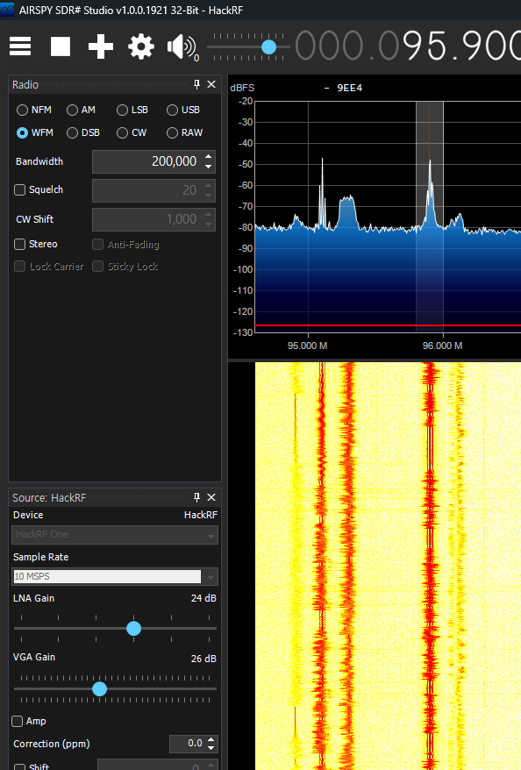
Task: Click the red floor line in spectrum
Action: point(388,325)
